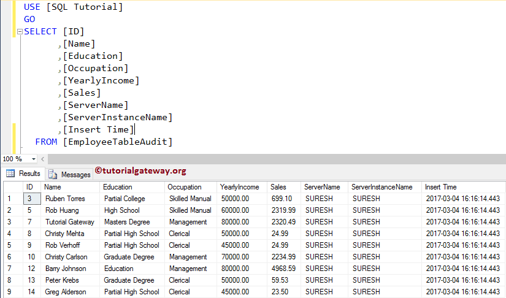Click the Masters Degree education cell
This screenshot has width=506, height=298.
tap(132, 222)
